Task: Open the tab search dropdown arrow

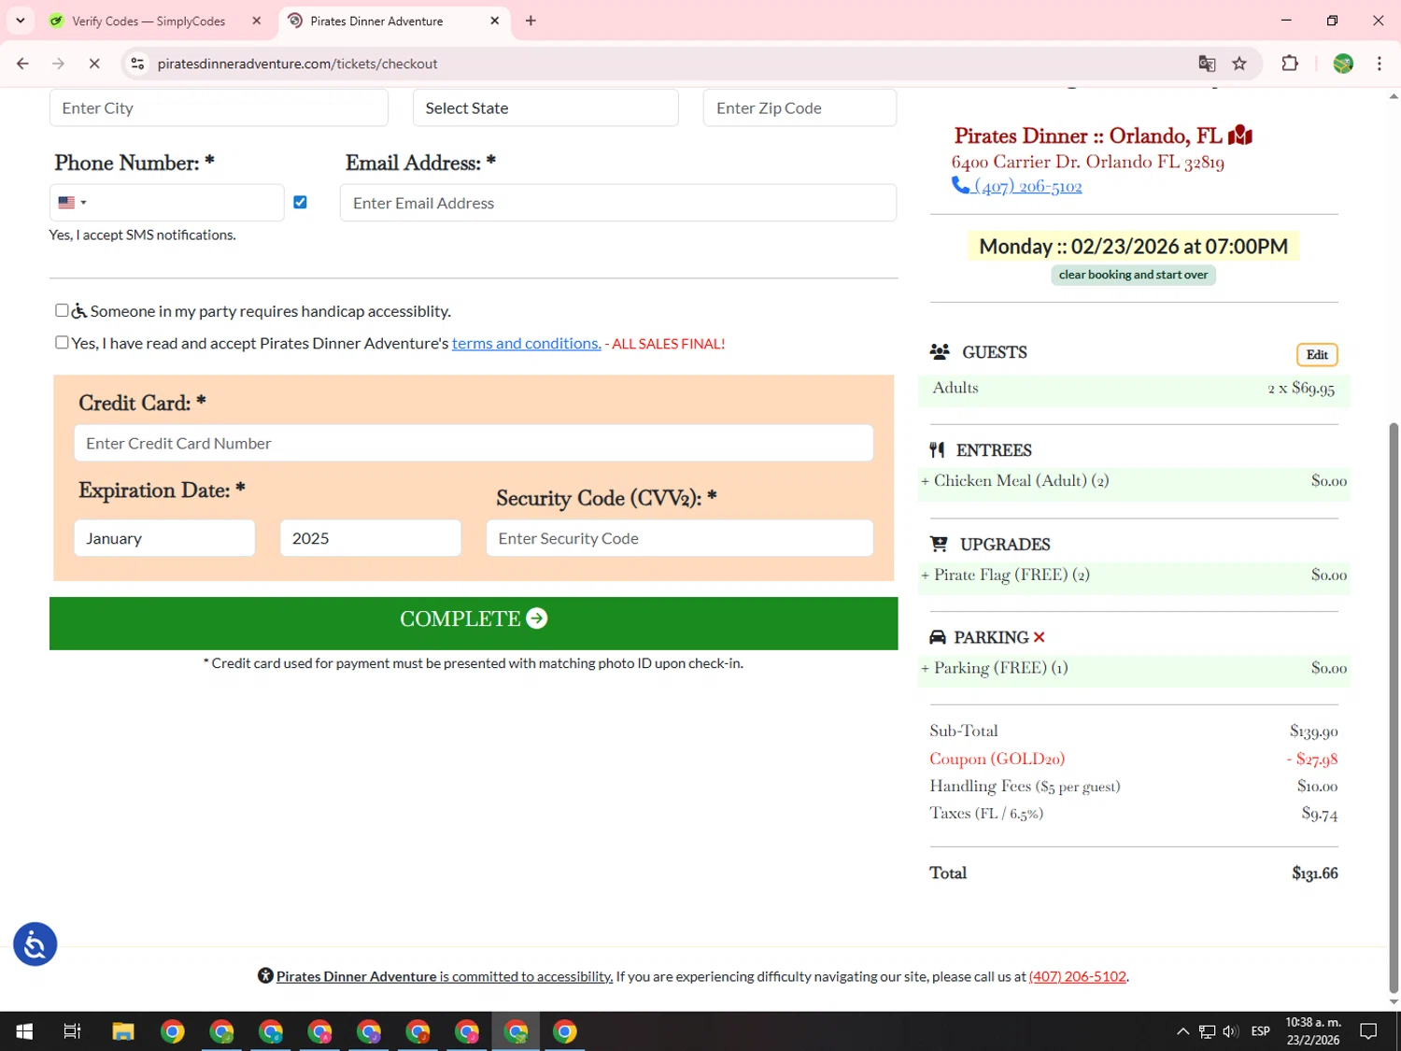Action: [21, 21]
